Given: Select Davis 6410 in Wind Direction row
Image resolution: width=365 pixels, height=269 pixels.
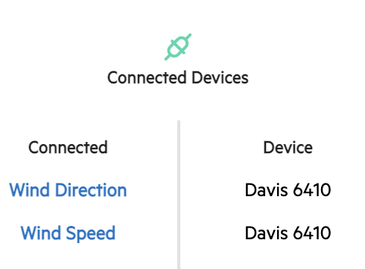Looking at the screenshot, I should click(x=288, y=190).
